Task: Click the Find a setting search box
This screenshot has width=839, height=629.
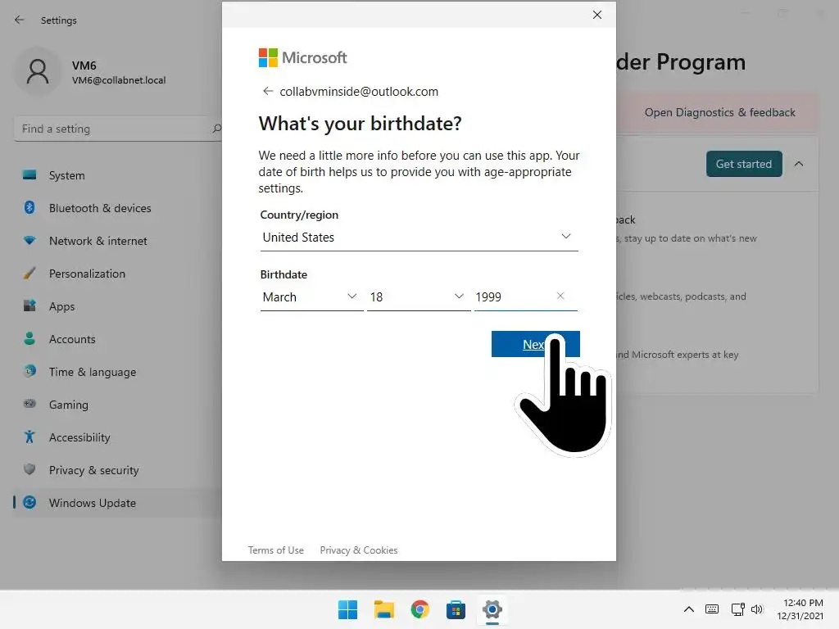Action: point(118,129)
